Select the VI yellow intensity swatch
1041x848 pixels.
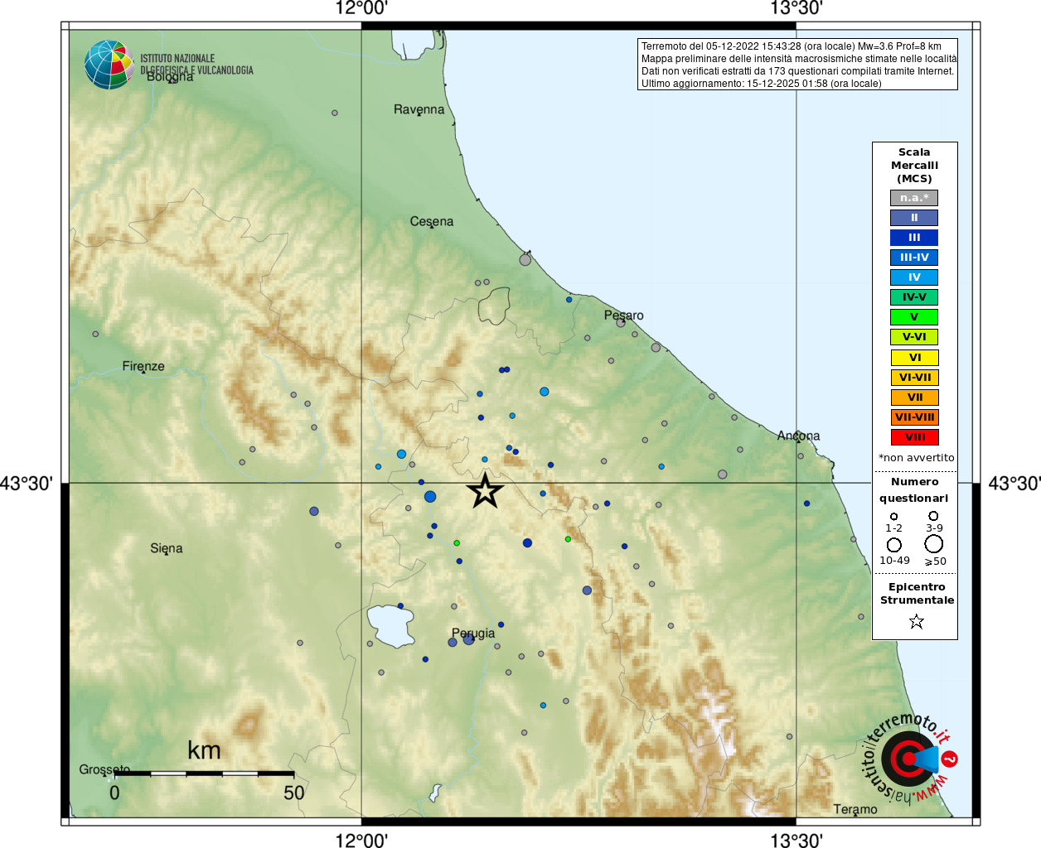click(x=914, y=358)
